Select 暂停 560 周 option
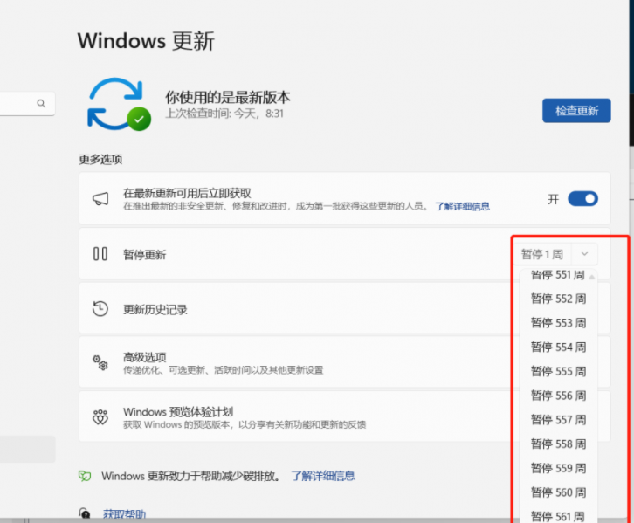 (558, 492)
